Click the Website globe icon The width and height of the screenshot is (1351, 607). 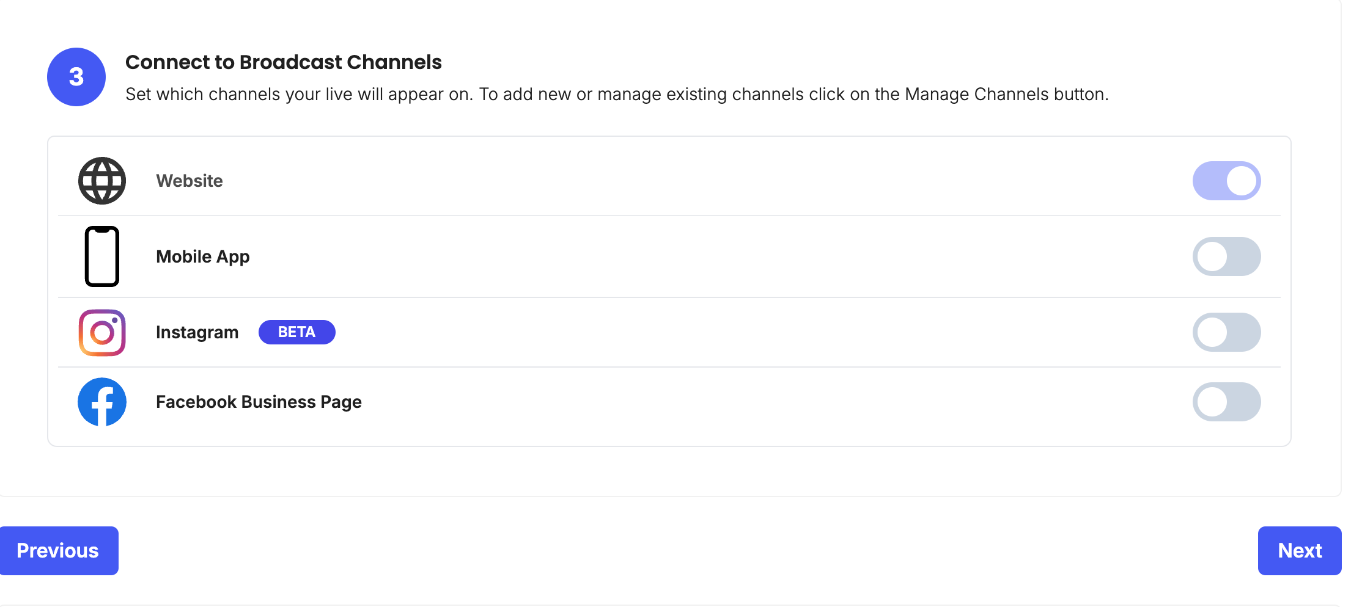pos(102,181)
